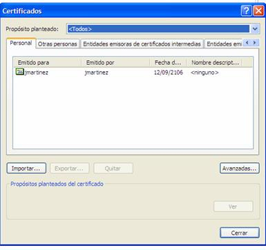Open the Propósito planteado dropdown arrow
This screenshot has width=266, height=250.
255,29
